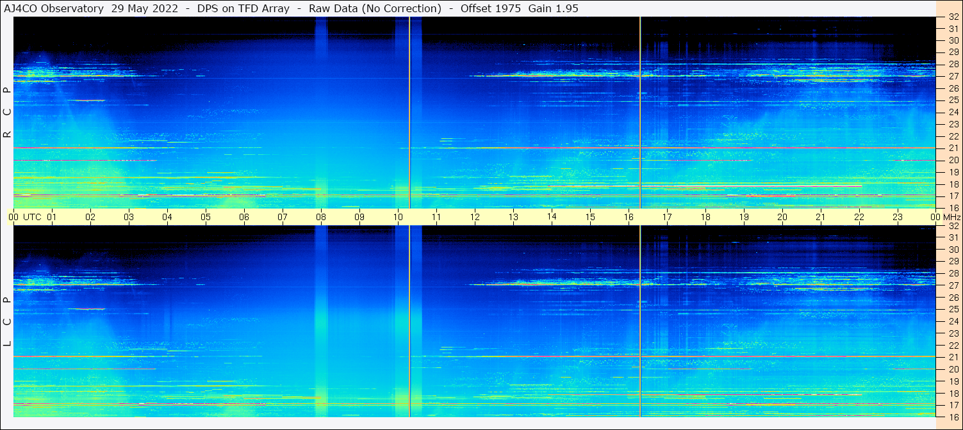Click the AJ4CO Observatory title text
This screenshot has width=963, height=430.
tap(54, 8)
